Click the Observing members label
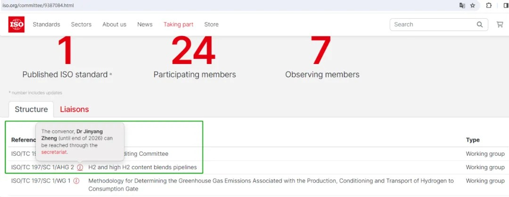Image resolution: width=509 pixels, height=197 pixels. (322, 75)
